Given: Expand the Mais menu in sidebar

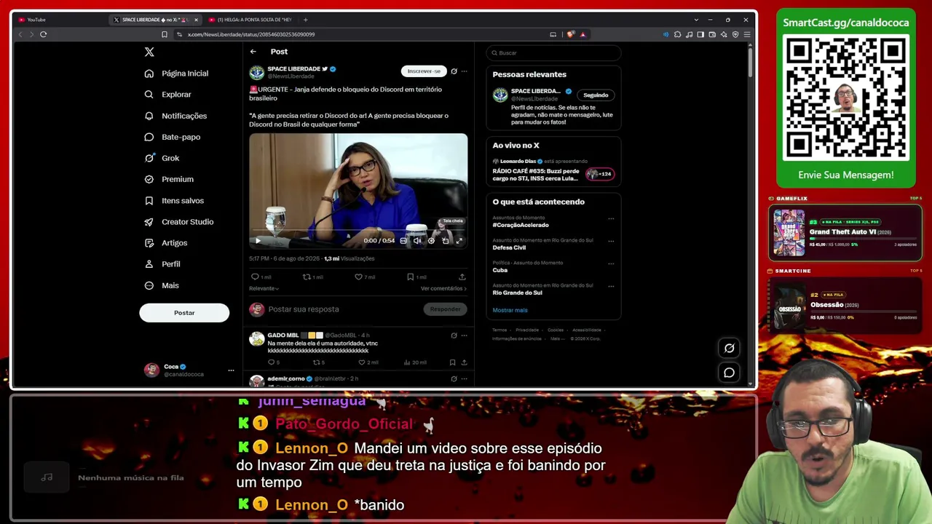Looking at the screenshot, I should [162, 285].
